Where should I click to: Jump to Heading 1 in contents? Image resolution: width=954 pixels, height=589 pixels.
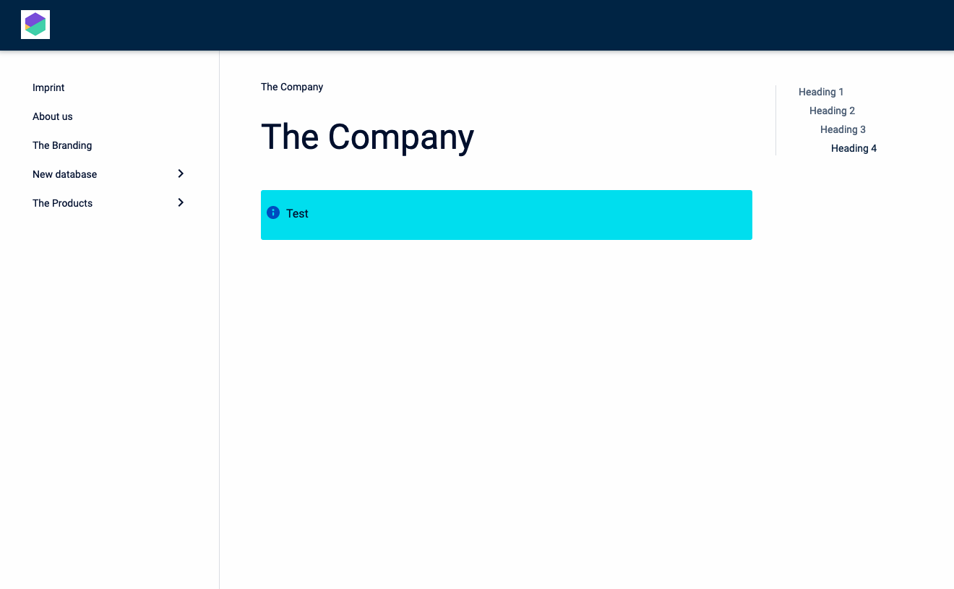click(821, 92)
